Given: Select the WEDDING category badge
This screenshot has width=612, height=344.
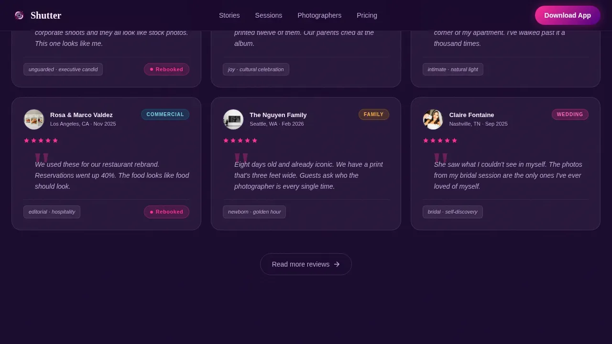Looking at the screenshot, I should click(570, 115).
